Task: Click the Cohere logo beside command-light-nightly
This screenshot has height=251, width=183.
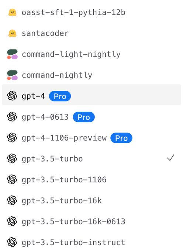Action: [x=12, y=54]
